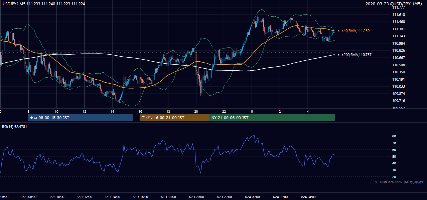Click the 109.557 price axis label
The image size is (427, 200).
coord(399,108)
